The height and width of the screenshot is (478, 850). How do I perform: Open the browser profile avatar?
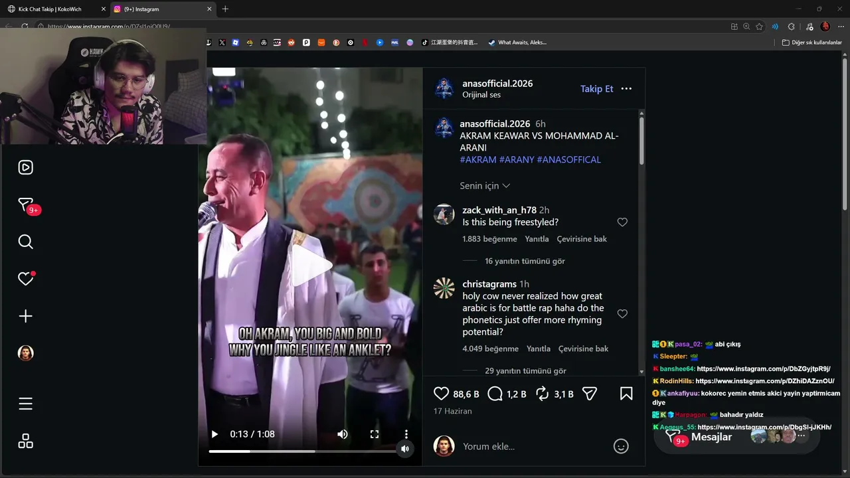[825, 27]
